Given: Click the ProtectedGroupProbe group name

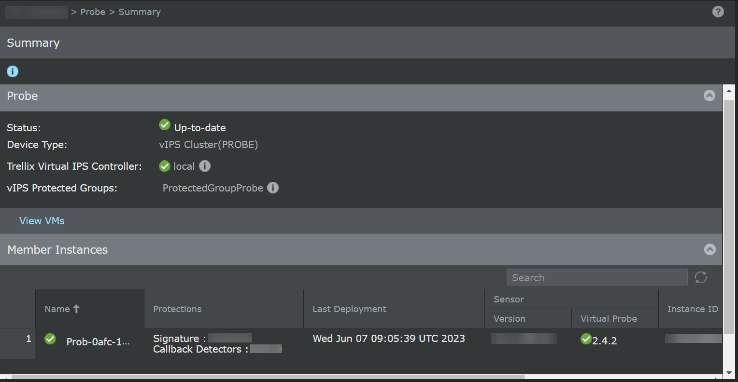Looking at the screenshot, I should 213,188.
